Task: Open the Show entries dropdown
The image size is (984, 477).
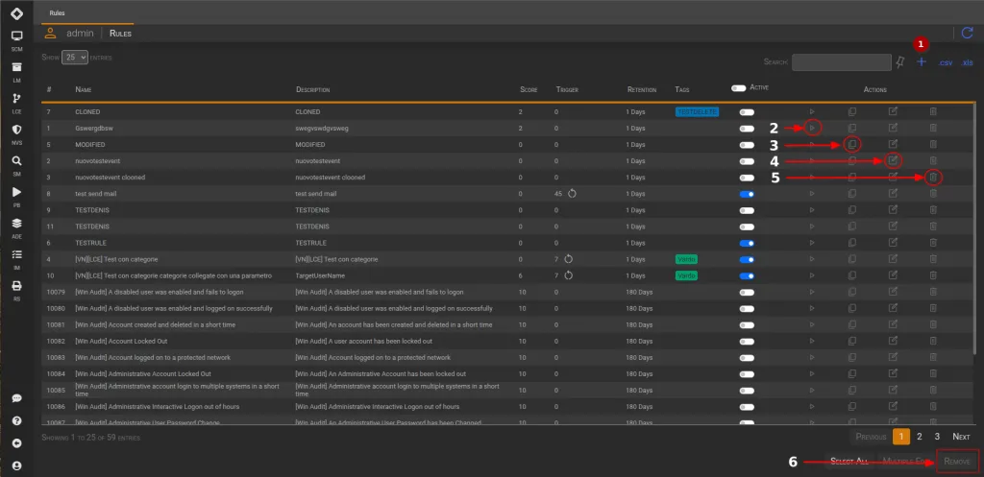Action: 75,57
